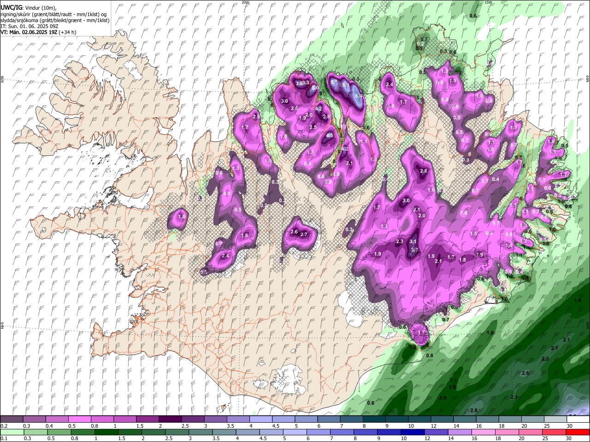Click the 1.5 label in lower legend row
The width and height of the screenshot is (590, 442).
click(x=122, y=438)
